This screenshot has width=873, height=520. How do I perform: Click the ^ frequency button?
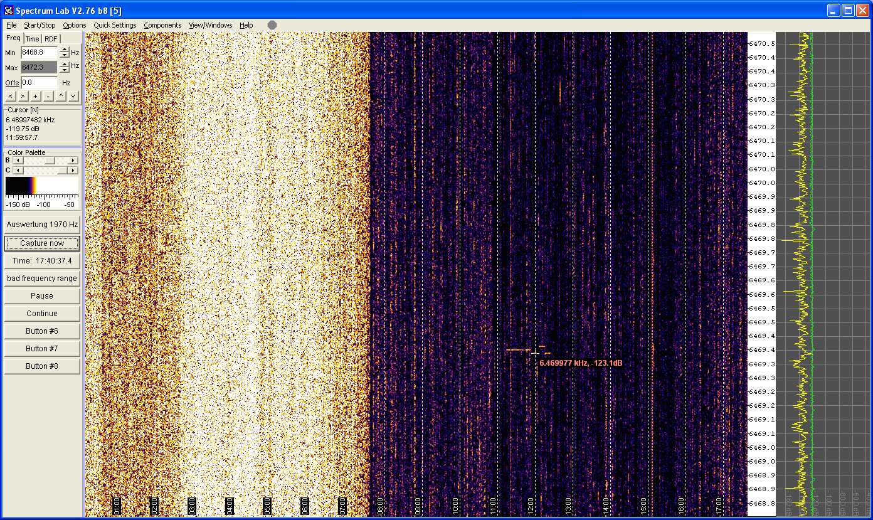(61, 96)
